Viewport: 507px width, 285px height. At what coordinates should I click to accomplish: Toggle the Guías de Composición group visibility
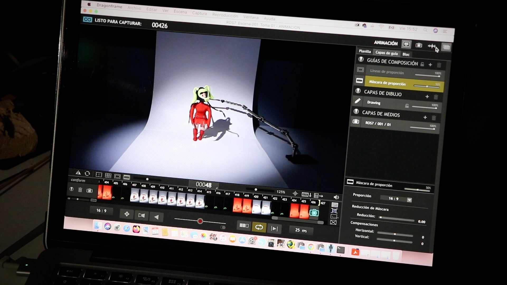[361, 60]
